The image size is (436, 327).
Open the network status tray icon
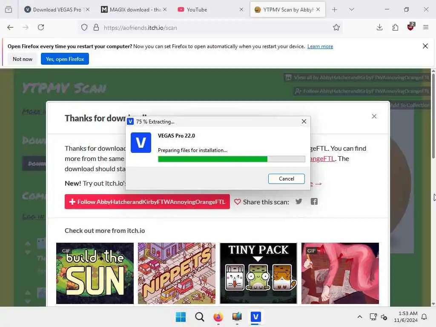tap(373, 317)
